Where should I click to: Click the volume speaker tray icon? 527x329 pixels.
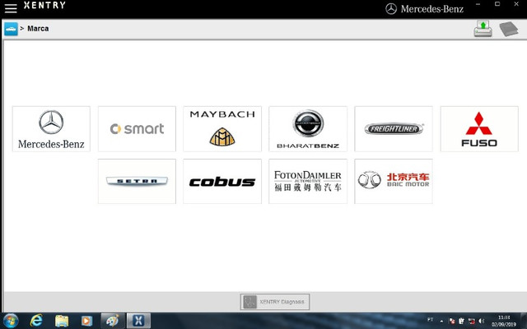(481, 321)
